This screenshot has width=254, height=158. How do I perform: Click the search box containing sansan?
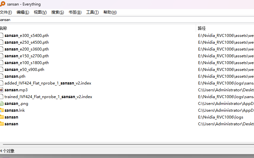127,20
